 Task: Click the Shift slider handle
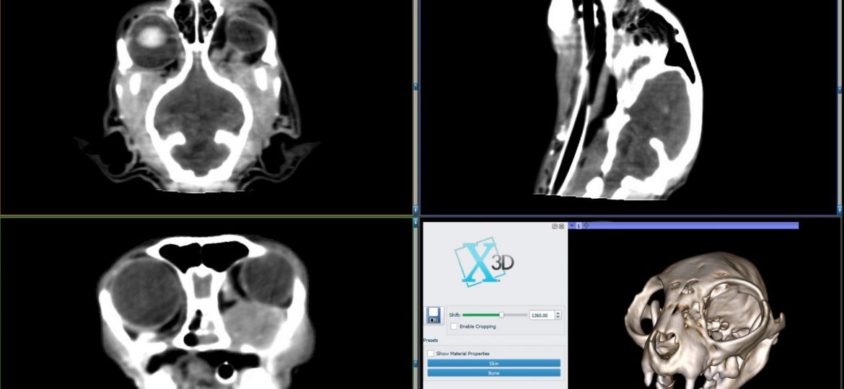pos(501,315)
